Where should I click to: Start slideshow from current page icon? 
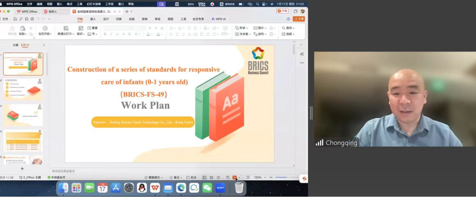[45, 28]
